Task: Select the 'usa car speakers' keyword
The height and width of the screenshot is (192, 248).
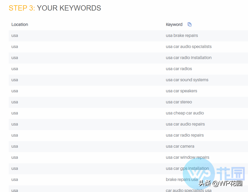Action: pos(181,91)
